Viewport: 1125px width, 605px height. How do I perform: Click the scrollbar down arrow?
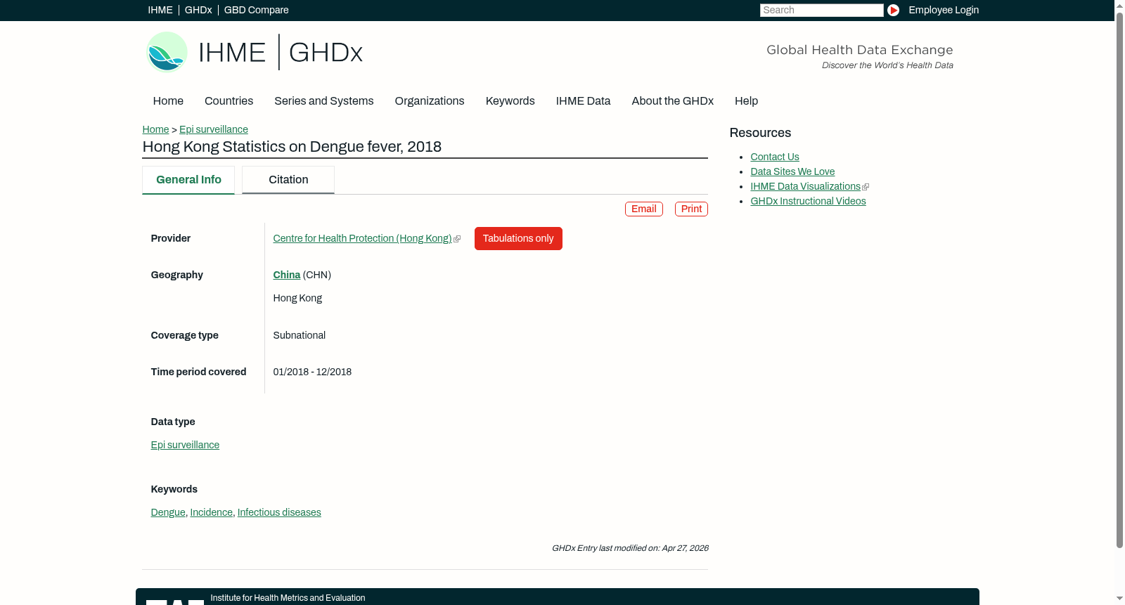pos(1119,599)
